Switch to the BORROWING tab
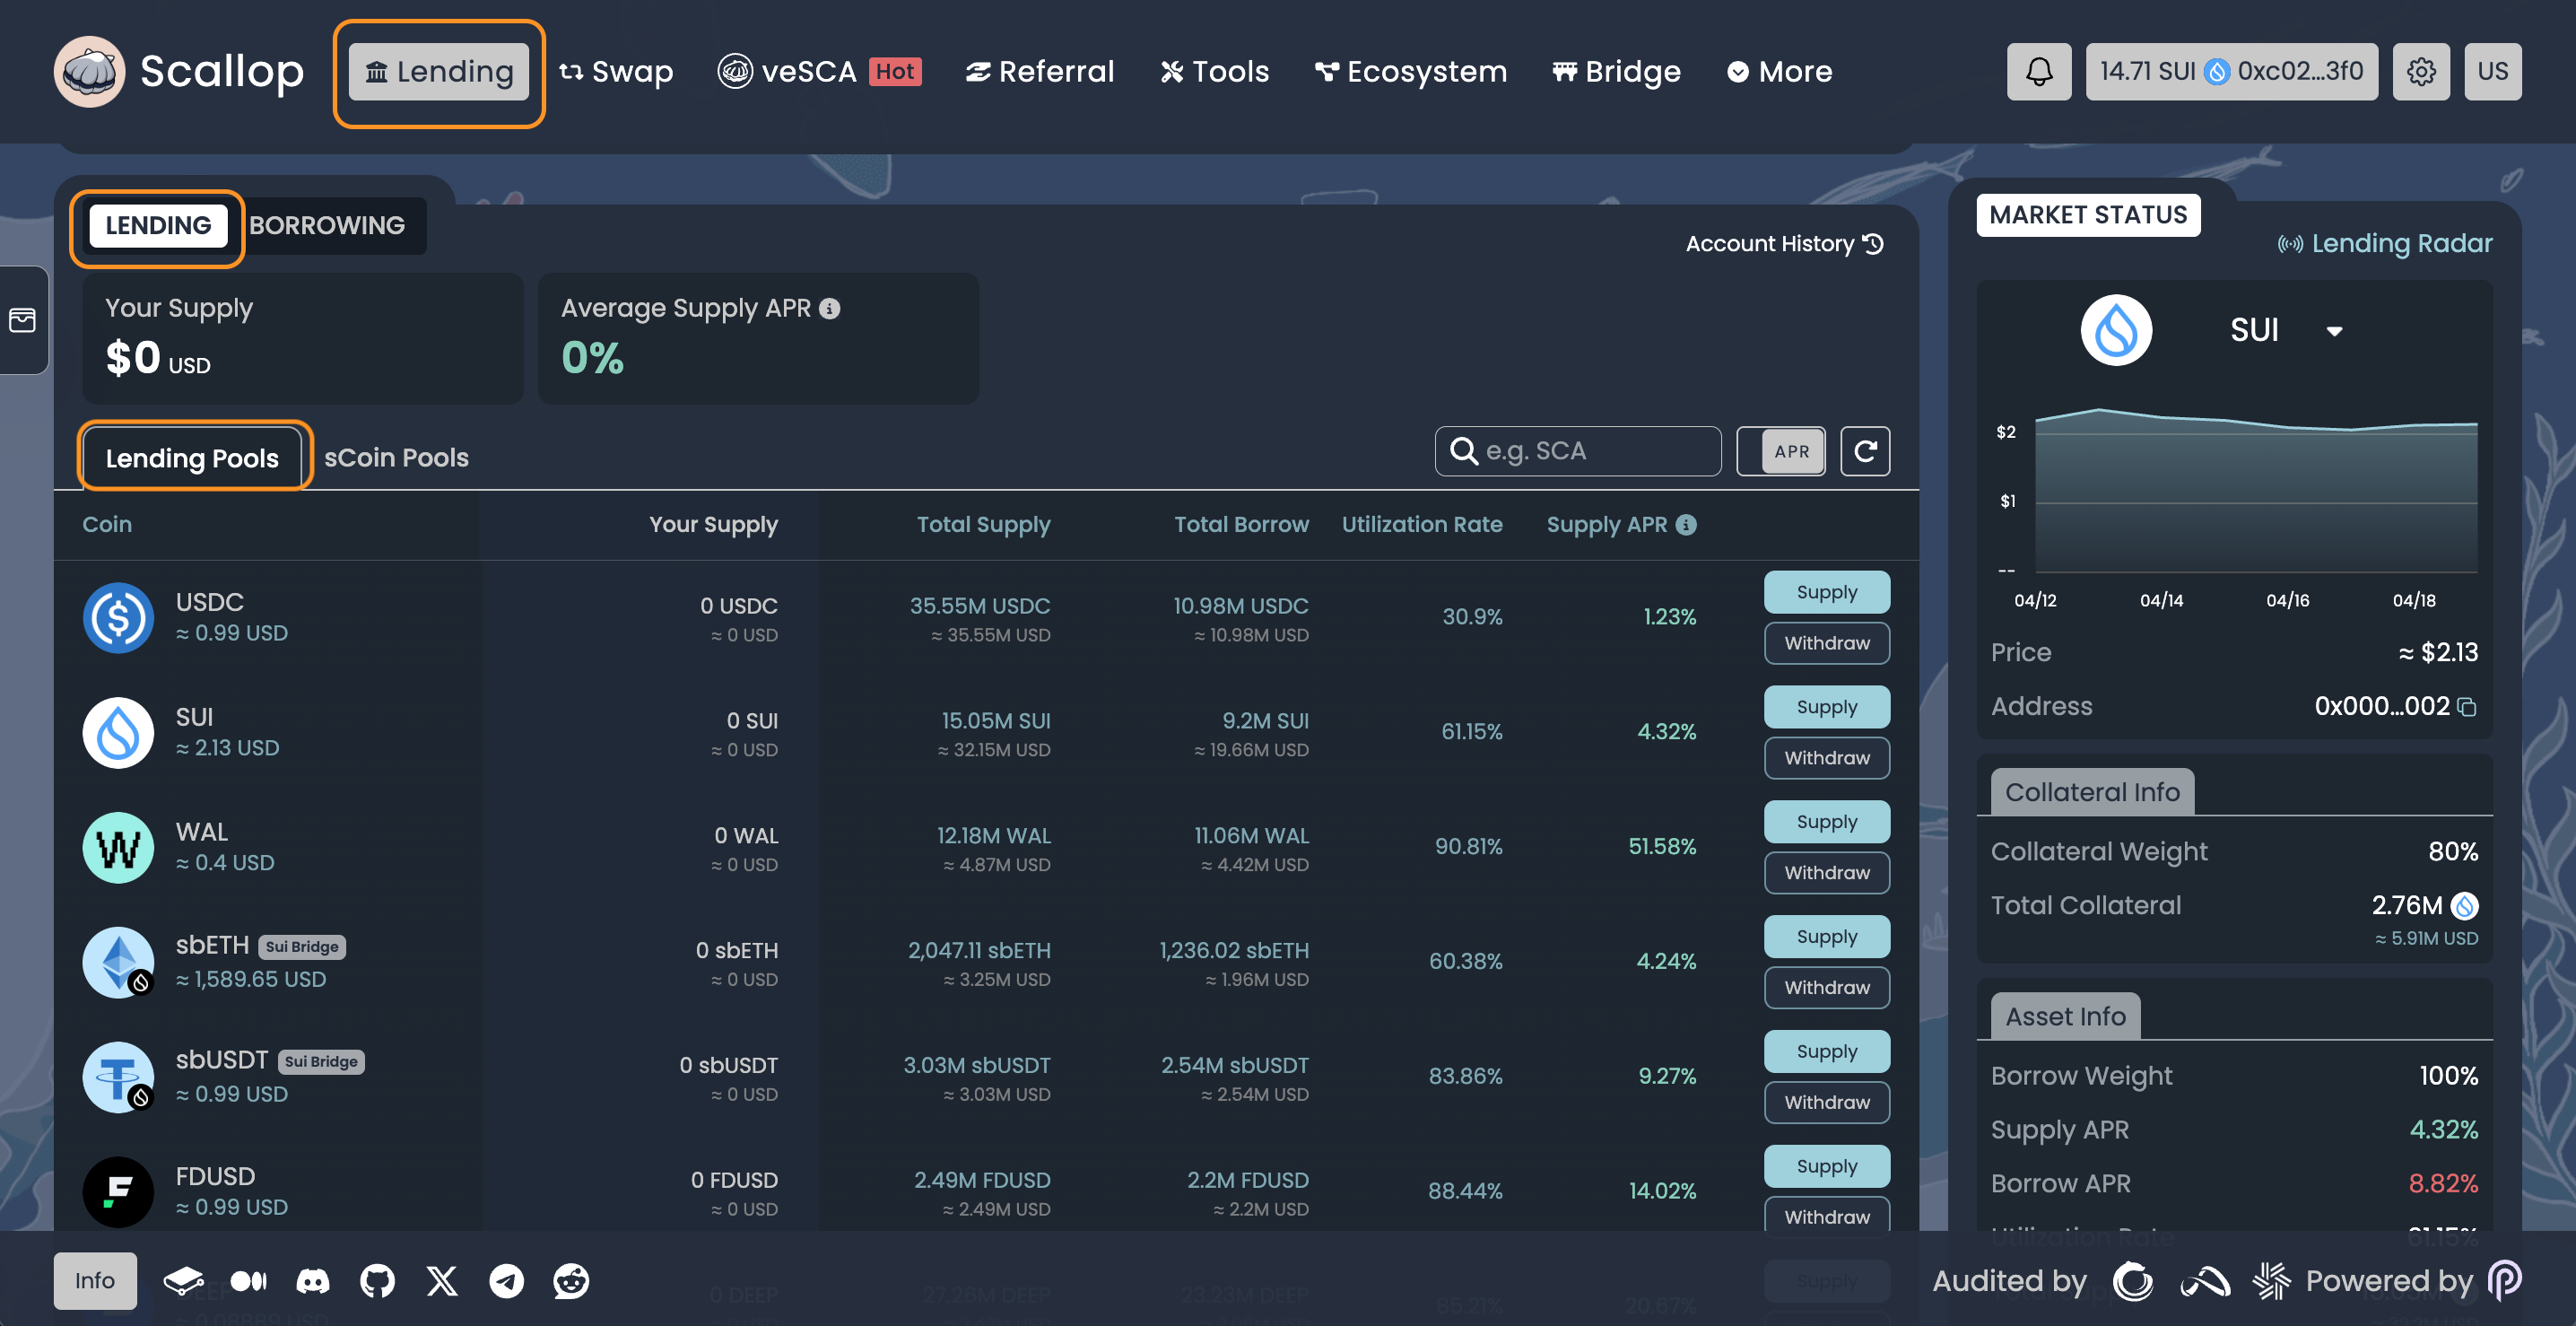The image size is (2576, 1326). [327, 225]
